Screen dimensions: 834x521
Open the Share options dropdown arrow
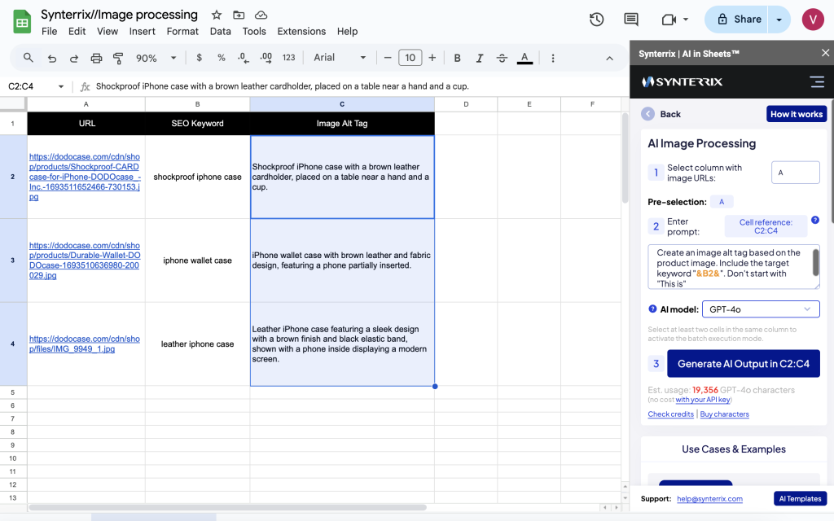(779, 20)
